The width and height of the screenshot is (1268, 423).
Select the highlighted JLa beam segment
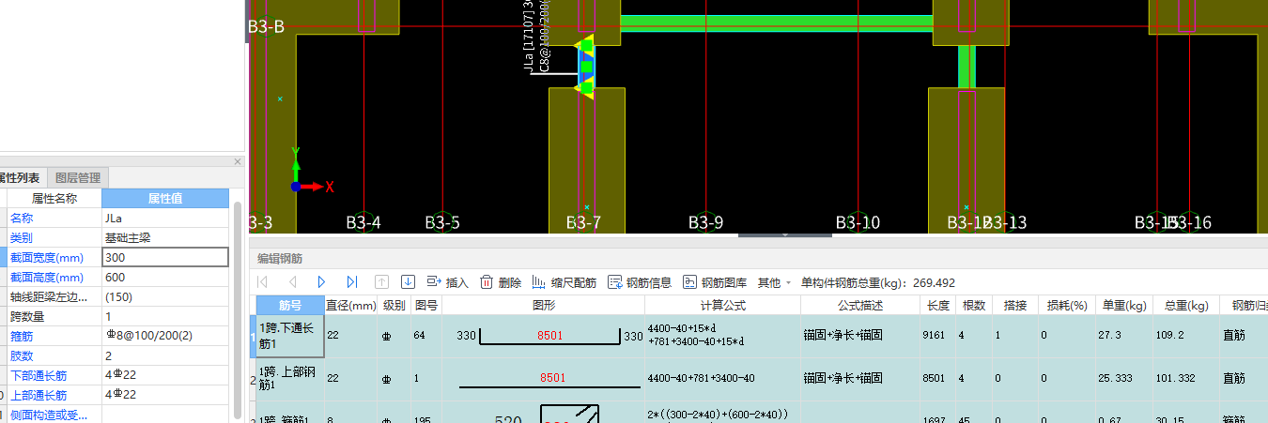tap(586, 67)
